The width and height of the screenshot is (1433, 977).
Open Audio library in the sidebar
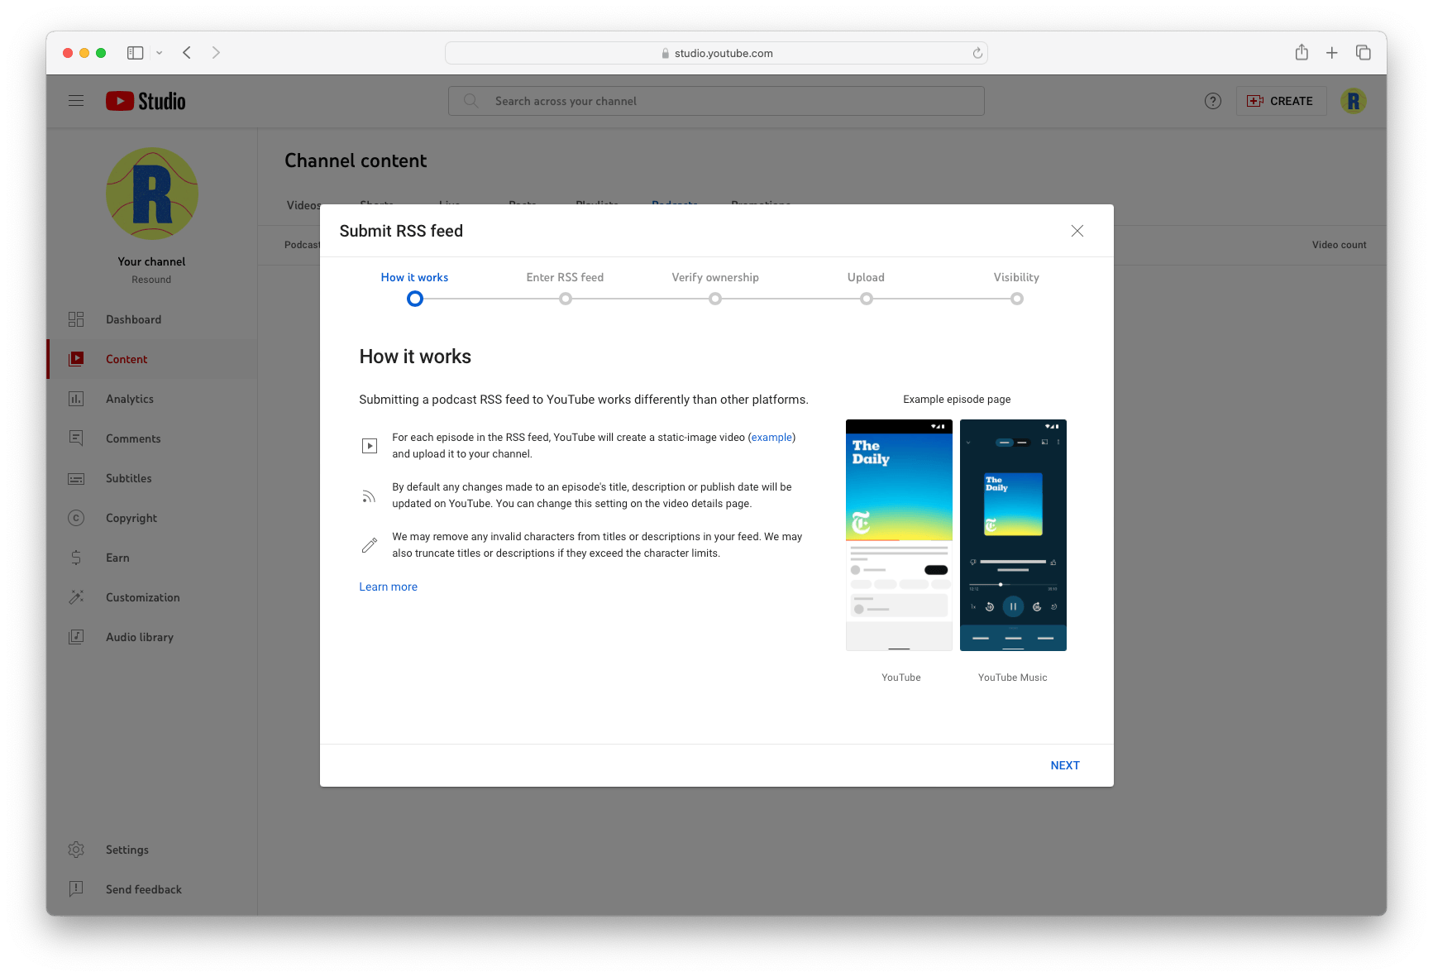point(152,637)
